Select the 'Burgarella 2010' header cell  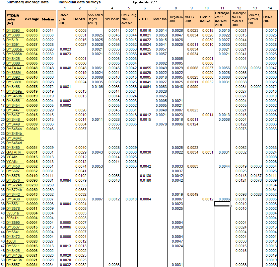tap(176, 19)
